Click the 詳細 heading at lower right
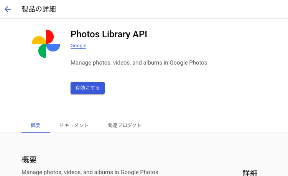The height and width of the screenshot is (176, 288). pos(250,173)
